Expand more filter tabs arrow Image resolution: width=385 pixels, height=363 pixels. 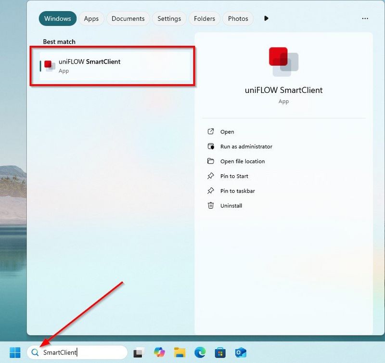point(266,19)
